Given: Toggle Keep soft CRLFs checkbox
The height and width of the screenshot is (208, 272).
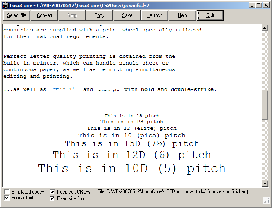Looking at the screenshot, I should 52,192.
